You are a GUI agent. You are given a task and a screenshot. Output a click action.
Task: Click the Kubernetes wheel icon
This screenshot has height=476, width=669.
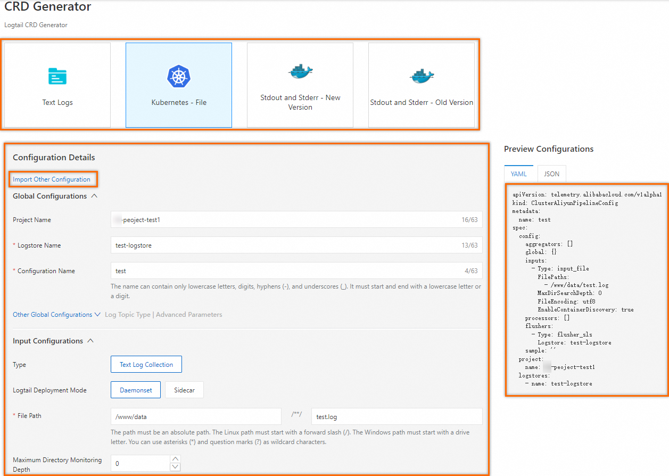tap(179, 77)
